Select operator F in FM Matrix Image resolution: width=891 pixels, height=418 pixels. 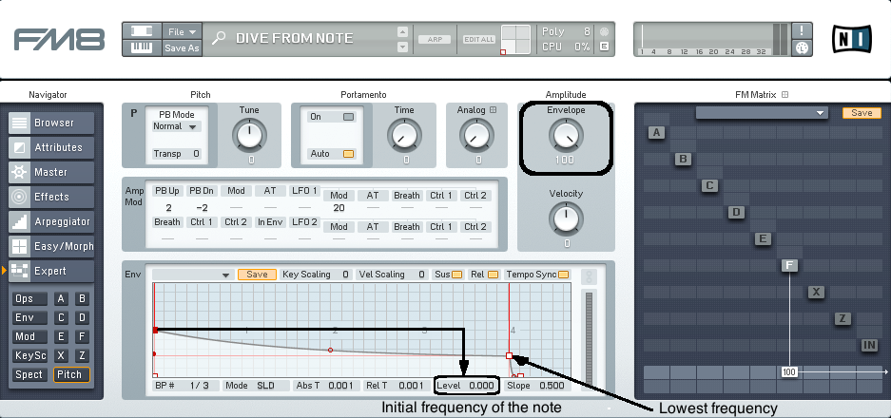(789, 265)
